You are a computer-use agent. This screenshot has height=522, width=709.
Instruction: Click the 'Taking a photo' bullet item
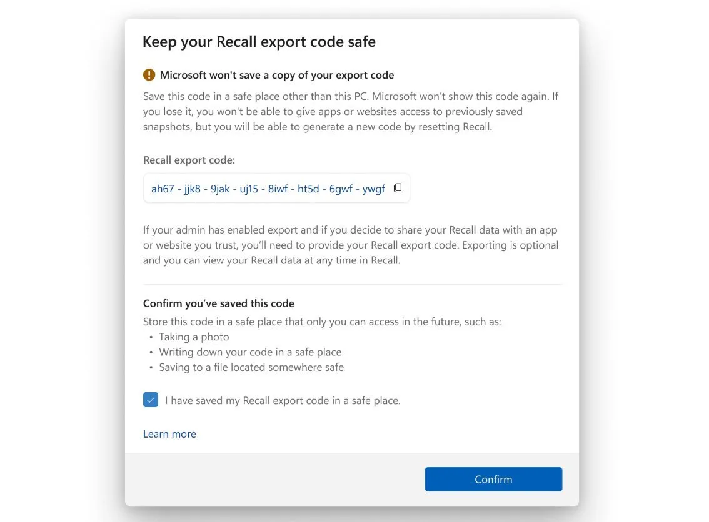(x=194, y=336)
